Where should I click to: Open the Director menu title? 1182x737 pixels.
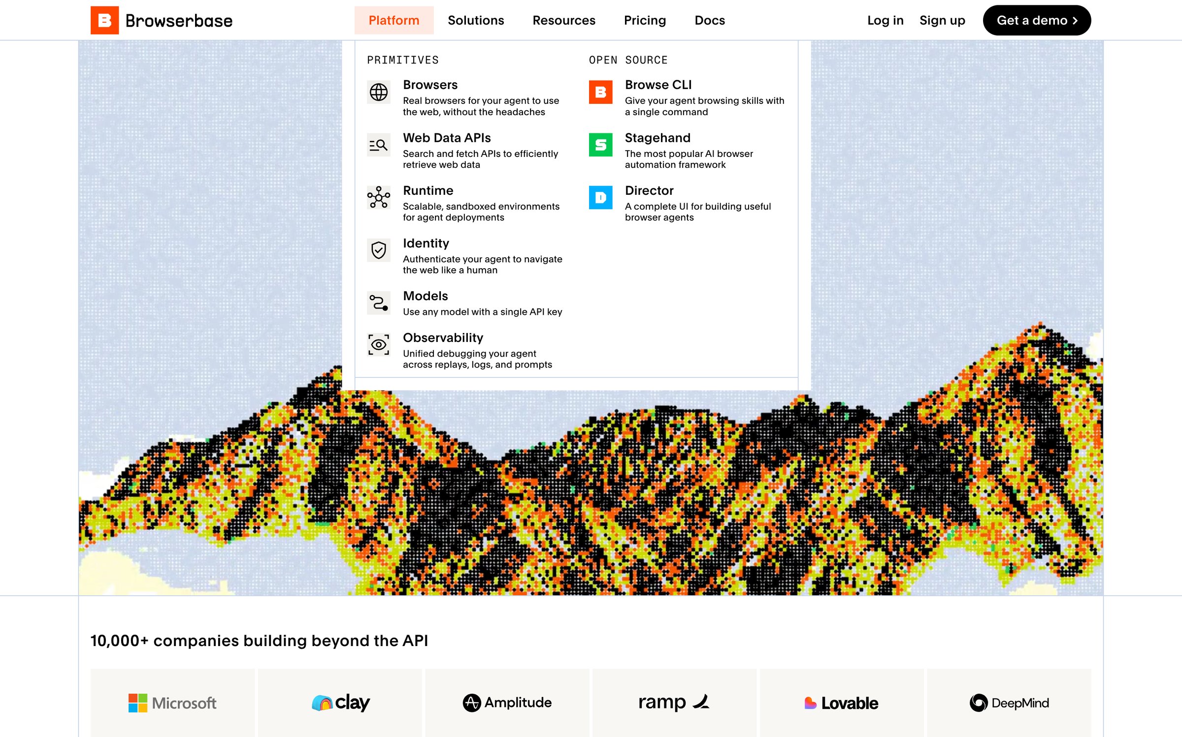coord(649,190)
